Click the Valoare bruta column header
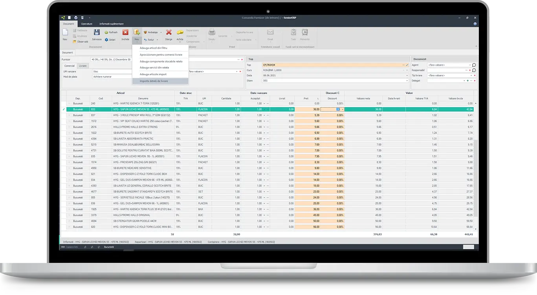537x295 pixels. pos(456,98)
